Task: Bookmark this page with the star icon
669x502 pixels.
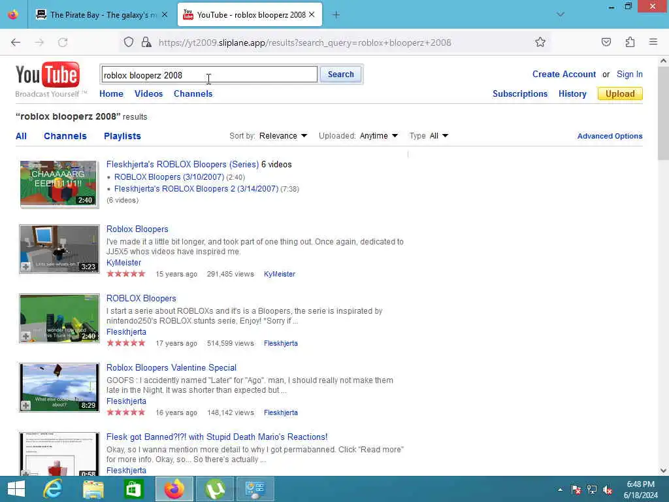Action: click(540, 42)
